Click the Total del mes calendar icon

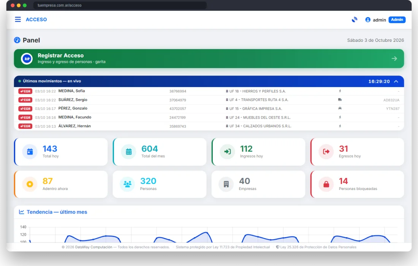[x=129, y=152]
